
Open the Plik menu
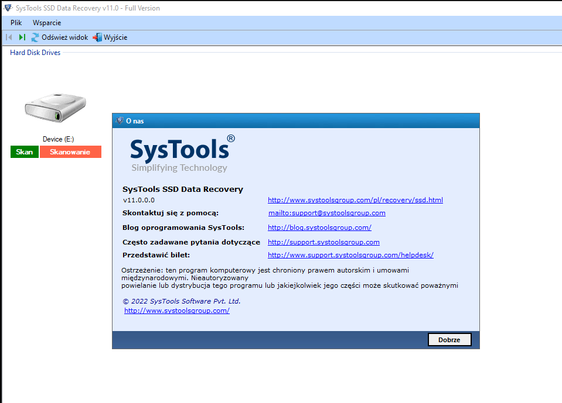coord(16,23)
